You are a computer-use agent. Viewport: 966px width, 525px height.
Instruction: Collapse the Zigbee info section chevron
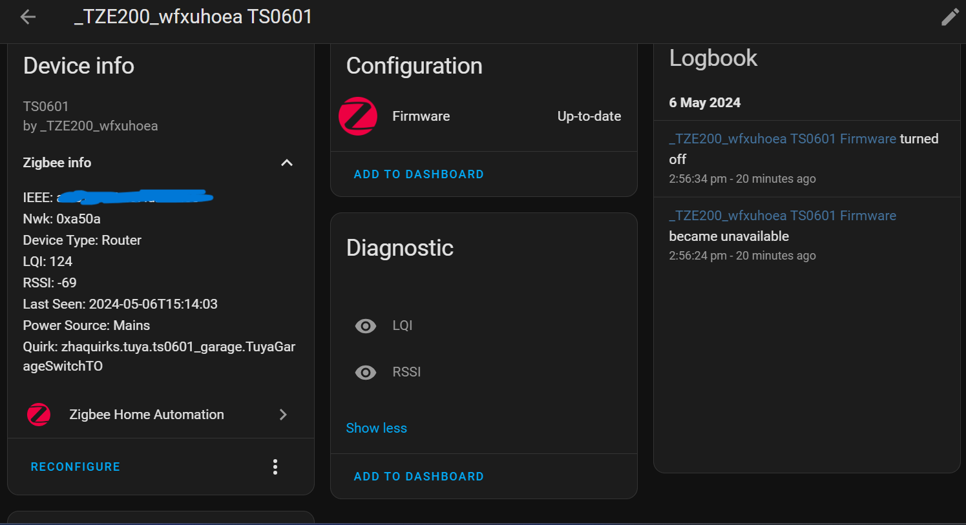click(x=287, y=163)
